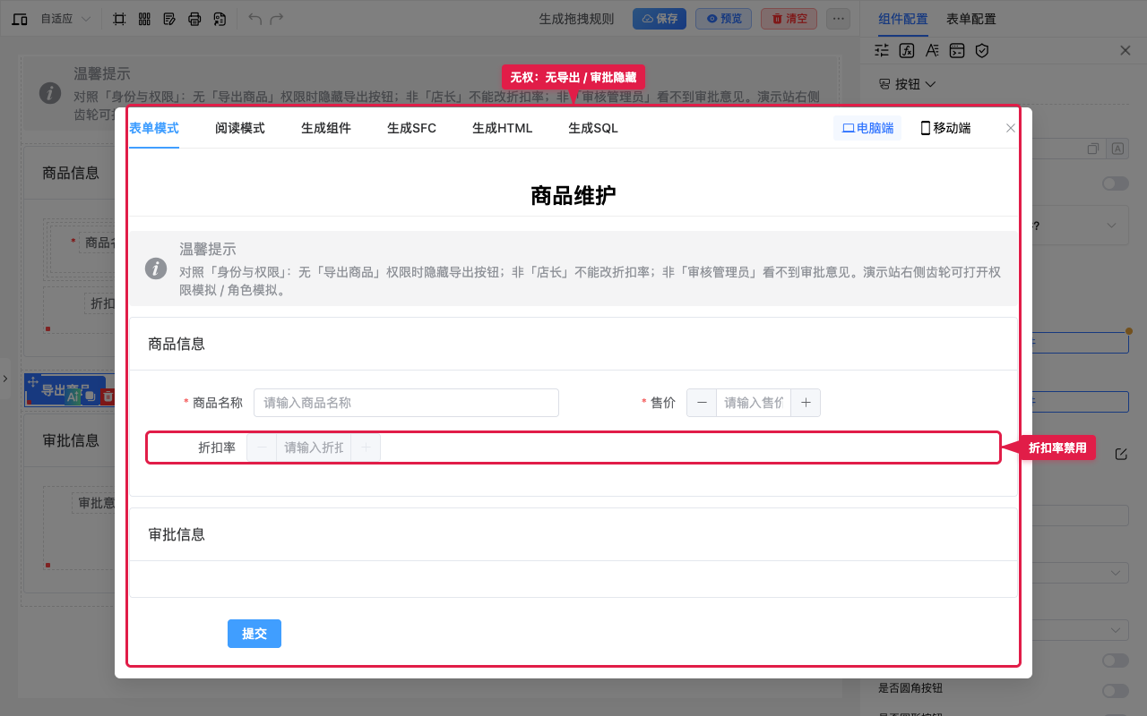Open the 自适应 screen-size dropdown
This screenshot has width=1147, height=716.
click(65, 19)
